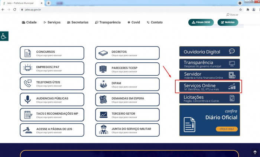Click the Buscar search field
This screenshot has width=260, height=157.
click(233, 14)
